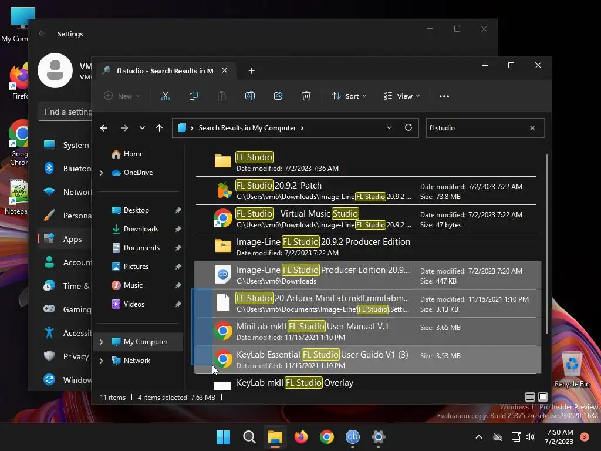The width and height of the screenshot is (601, 451).
Task: Open Image-Line FL Studio 20.9.2 Producer Edition folder
Action: tap(366, 247)
